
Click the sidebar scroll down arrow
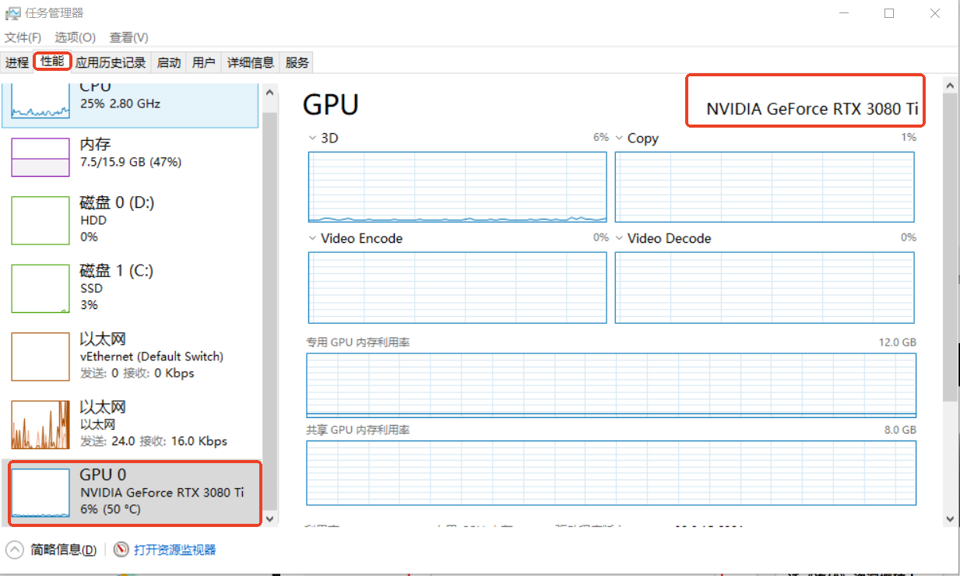[x=270, y=518]
